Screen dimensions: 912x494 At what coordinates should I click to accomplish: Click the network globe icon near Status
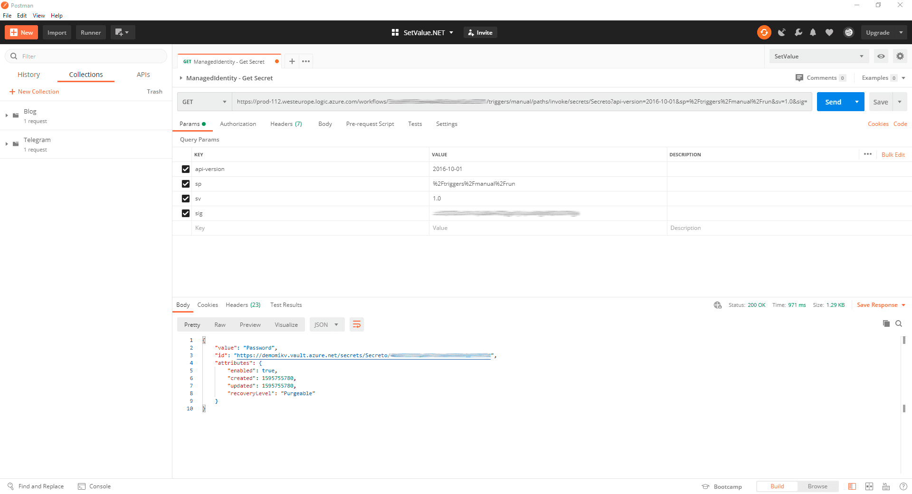(718, 305)
